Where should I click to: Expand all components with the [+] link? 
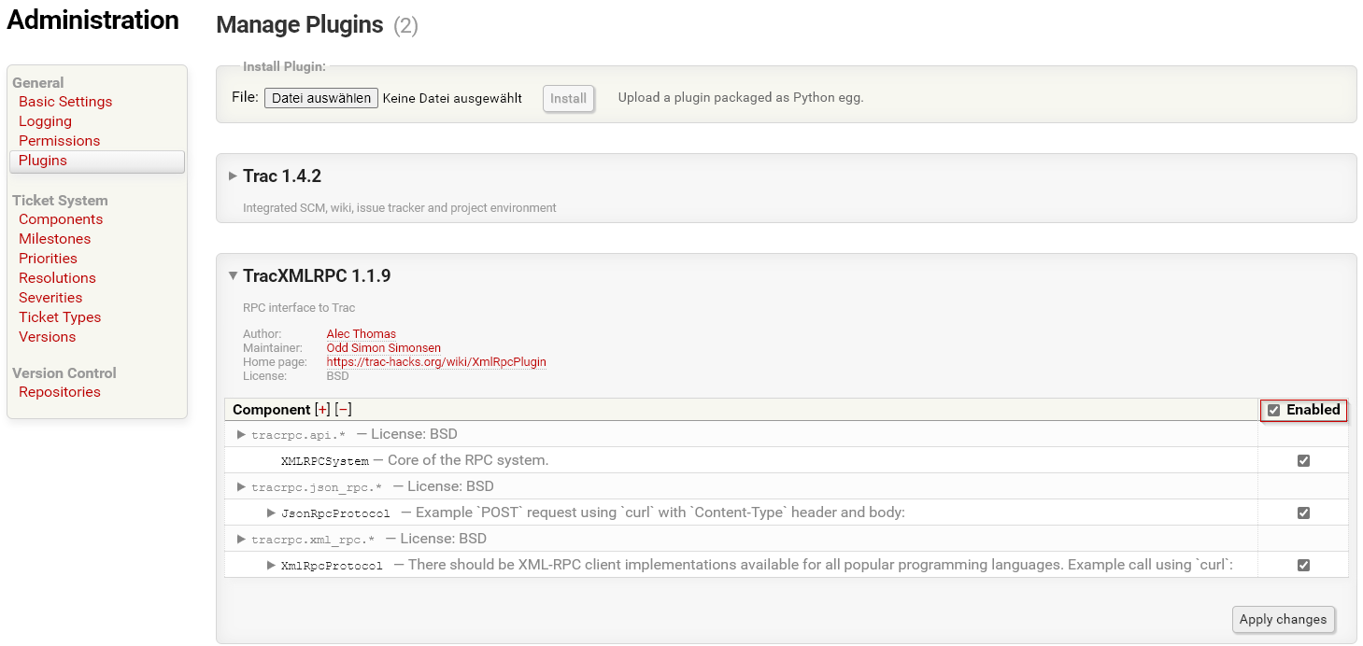(323, 409)
